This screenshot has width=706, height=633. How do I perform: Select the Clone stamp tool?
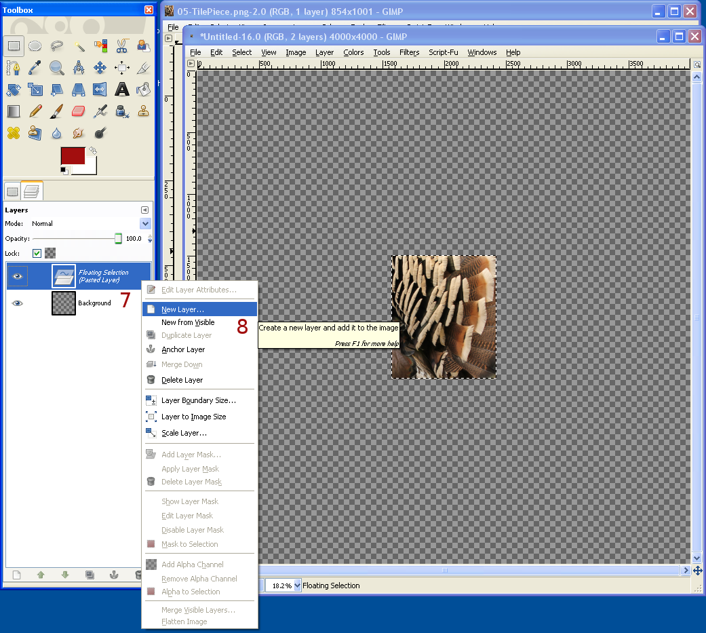(x=144, y=111)
